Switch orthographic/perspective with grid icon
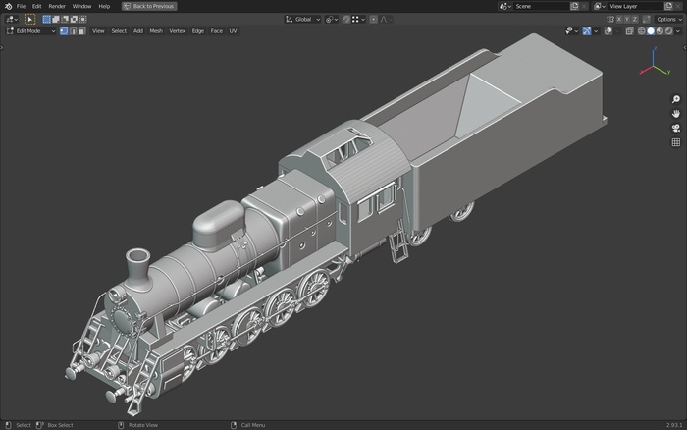This screenshot has height=430, width=687. (675, 142)
